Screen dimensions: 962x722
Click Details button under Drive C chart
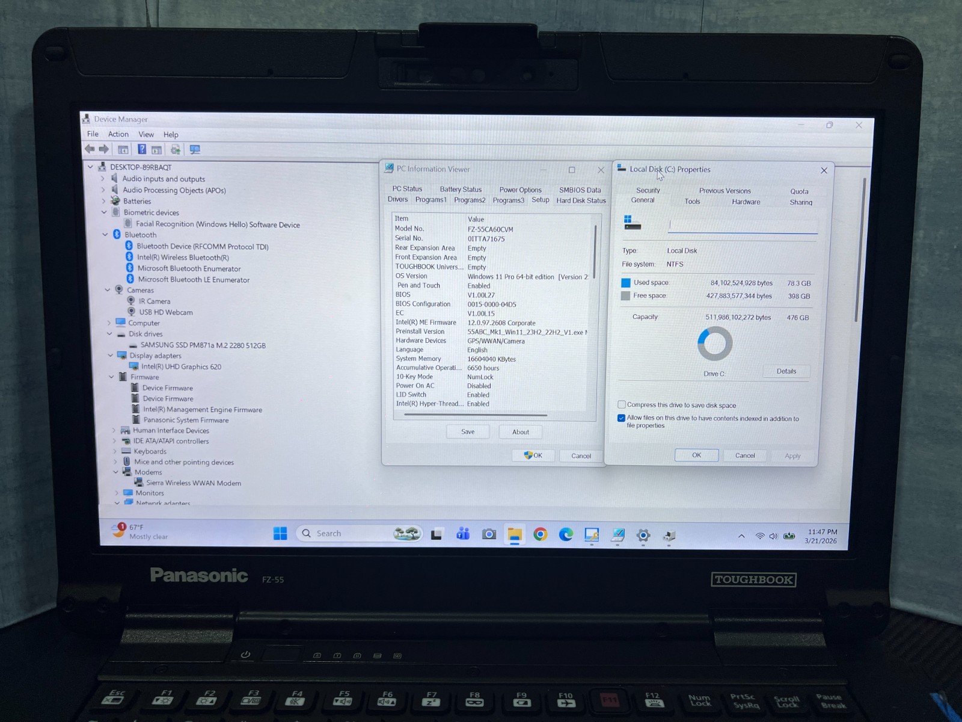tap(786, 371)
